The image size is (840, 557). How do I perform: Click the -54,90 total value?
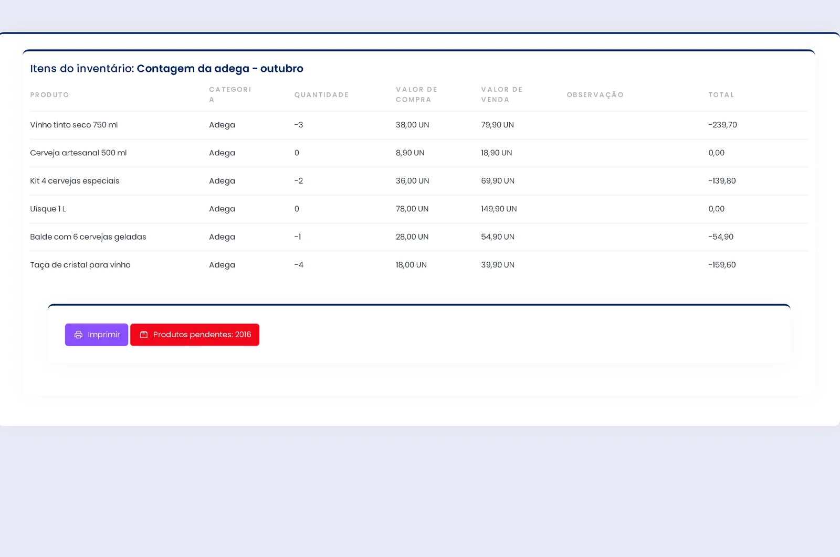(721, 237)
